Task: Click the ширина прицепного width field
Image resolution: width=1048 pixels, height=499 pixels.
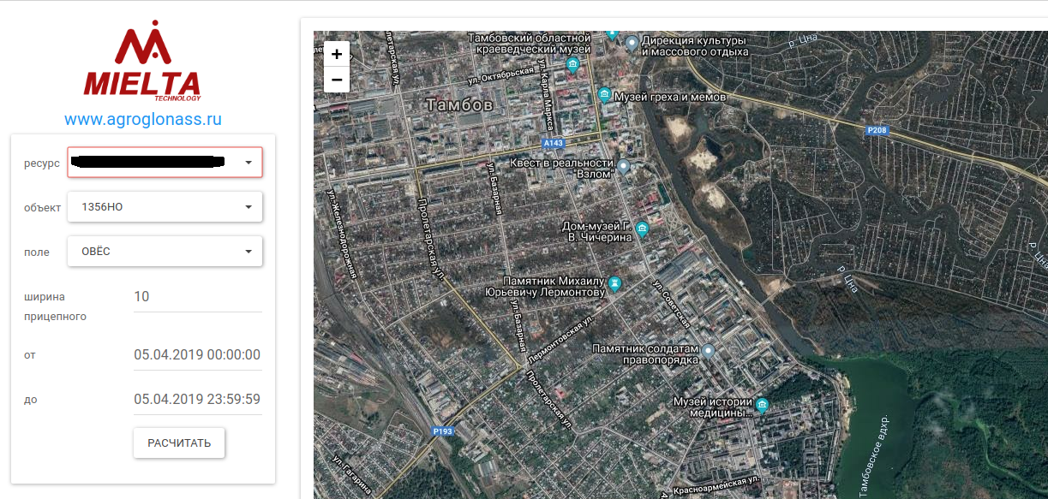Action: (197, 297)
